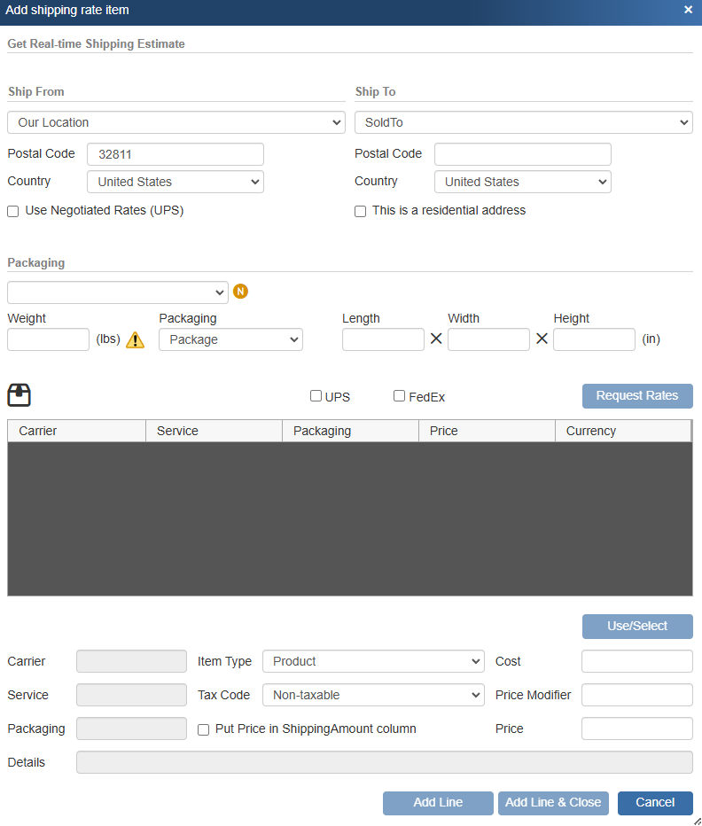Tick the UPS carrier checkbox
Viewport: 702px width, 826px height.
coord(316,396)
